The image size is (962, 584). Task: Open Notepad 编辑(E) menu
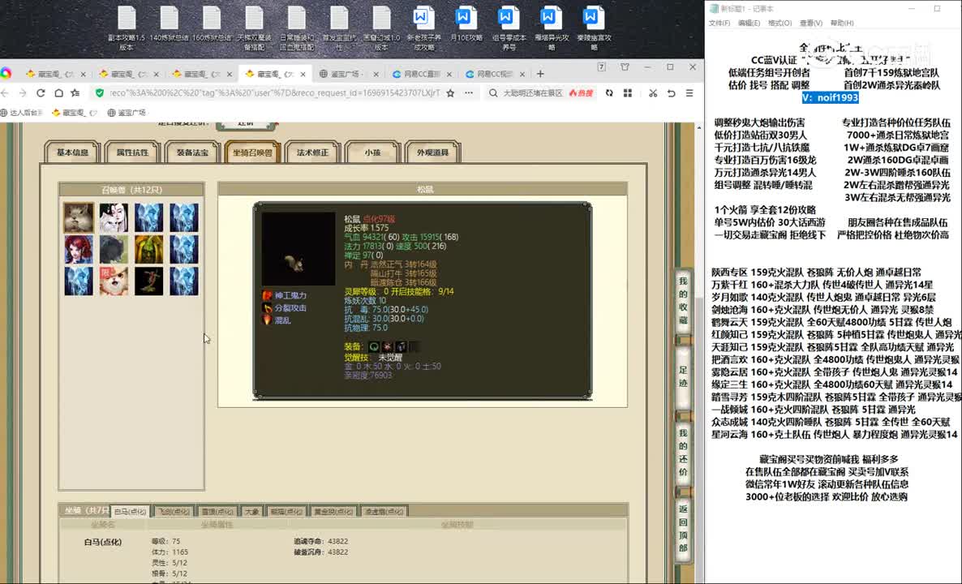[x=749, y=23]
